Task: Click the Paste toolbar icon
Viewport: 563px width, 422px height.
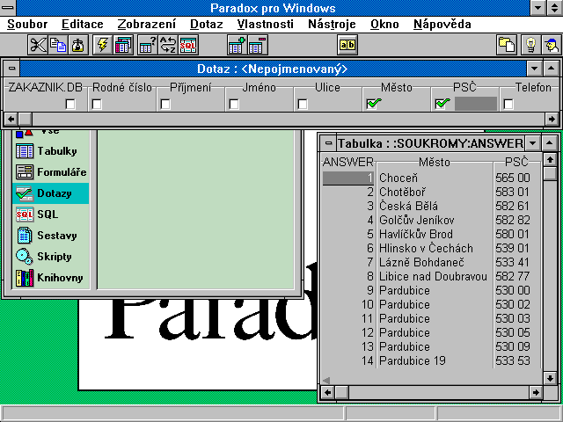Action: tap(78, 45)
